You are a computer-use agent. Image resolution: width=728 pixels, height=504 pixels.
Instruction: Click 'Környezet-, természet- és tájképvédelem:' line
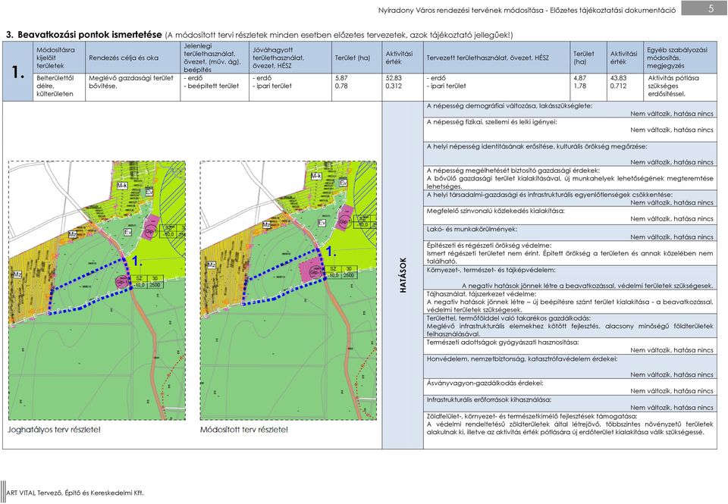pos(491,270)
